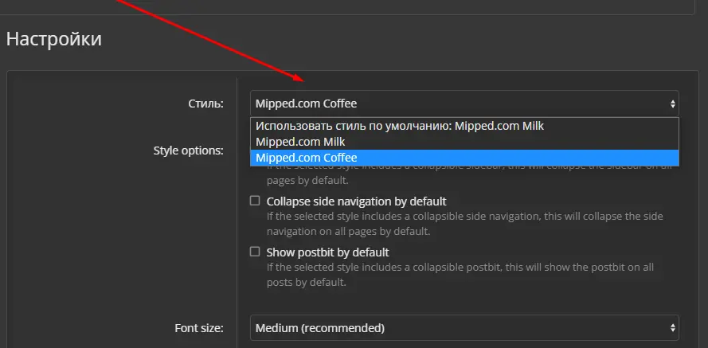Select 'Использовать стиль по умолчанию: Mipped.com Milk' option

[x=464, y=126]
